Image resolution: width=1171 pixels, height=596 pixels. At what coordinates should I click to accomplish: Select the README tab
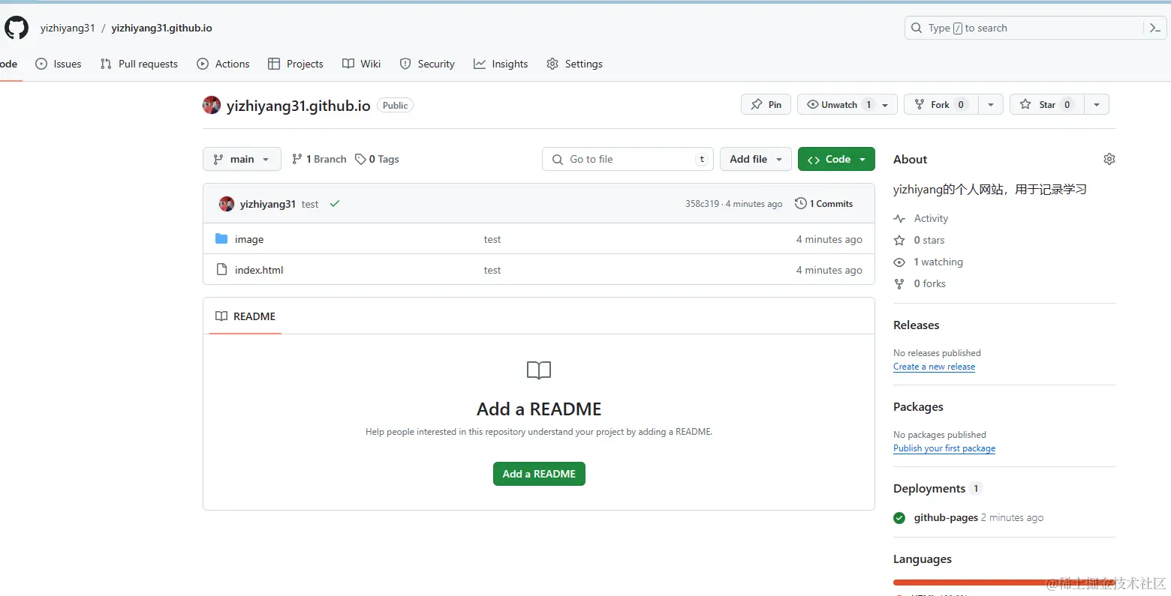point(245,316)
